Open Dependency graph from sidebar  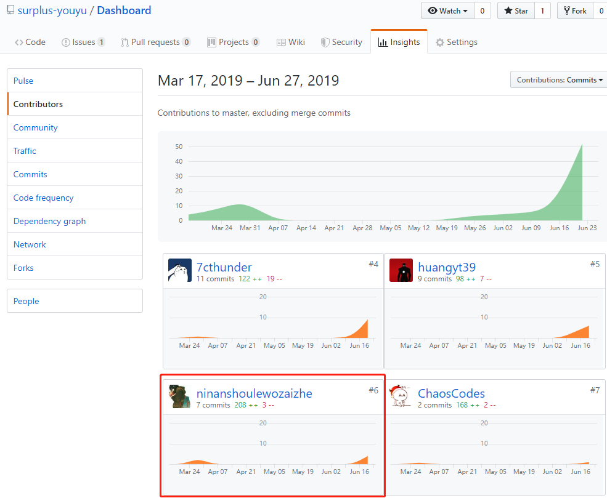[x=49, y=221]
